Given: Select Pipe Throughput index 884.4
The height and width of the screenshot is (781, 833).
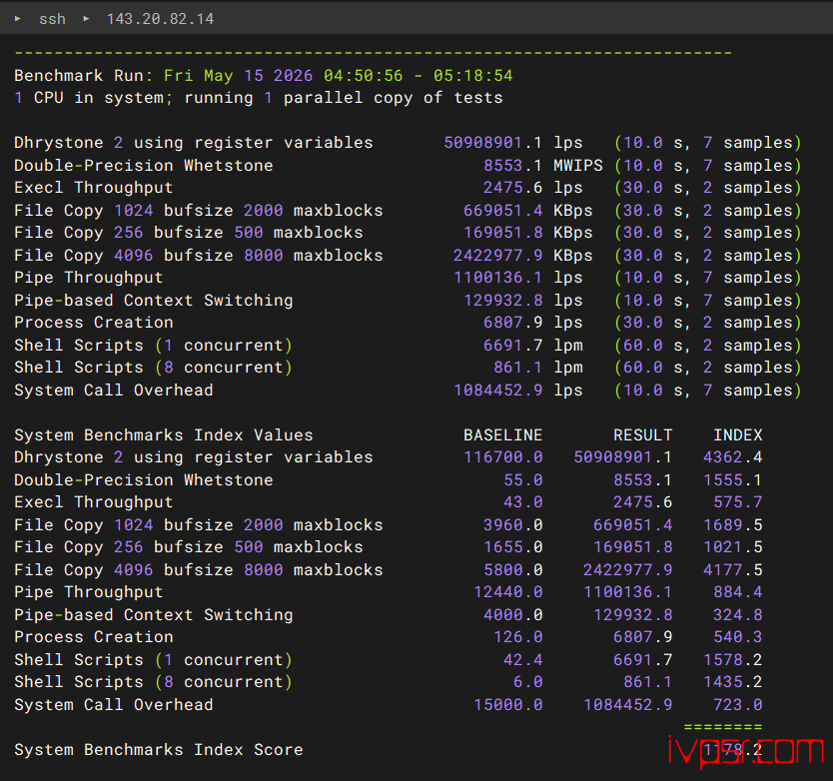Looking at the screenshot, I should [737, 592].
